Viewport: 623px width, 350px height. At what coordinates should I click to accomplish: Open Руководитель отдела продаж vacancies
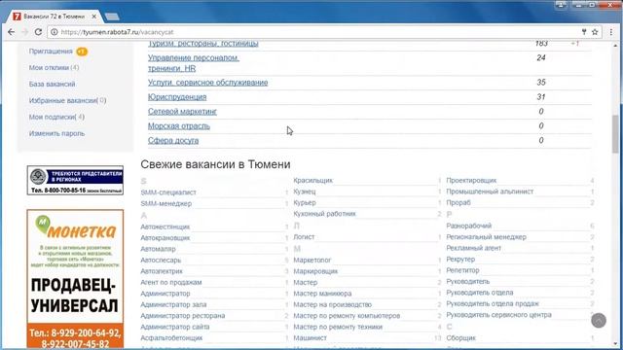pos(493,304)
